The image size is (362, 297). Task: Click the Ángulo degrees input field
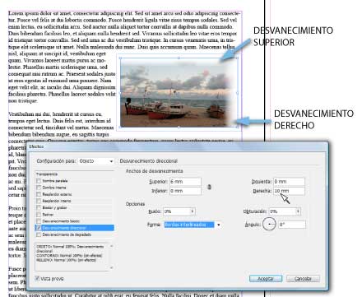292,225
